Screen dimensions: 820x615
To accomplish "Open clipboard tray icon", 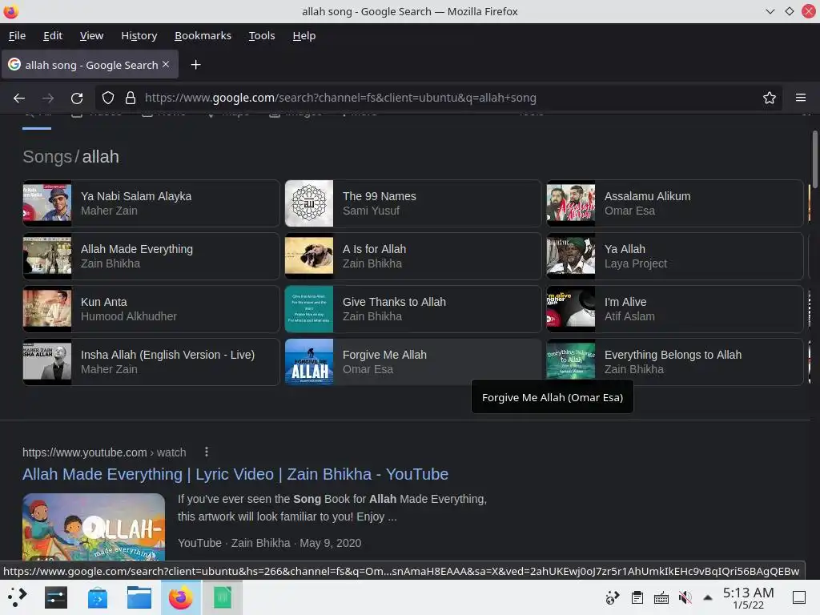I will tap(637, 597).
